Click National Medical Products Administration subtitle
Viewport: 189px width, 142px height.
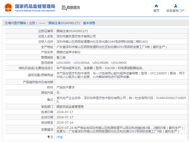(x=35, y=11)
